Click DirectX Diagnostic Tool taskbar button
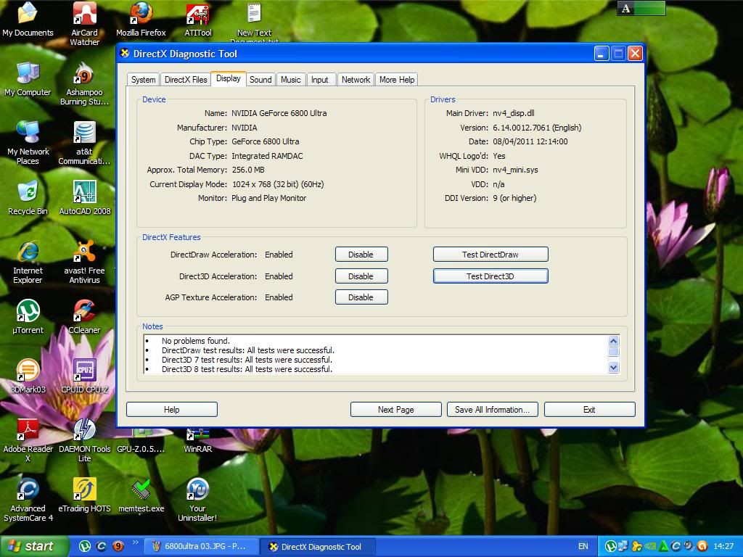This screenshot has height=557, width=743. point(319,546)
